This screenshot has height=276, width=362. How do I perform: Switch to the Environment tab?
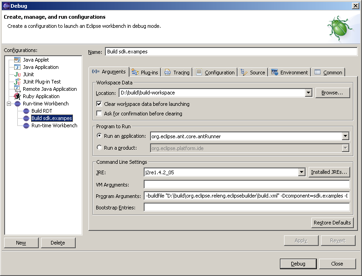point(290,72)
